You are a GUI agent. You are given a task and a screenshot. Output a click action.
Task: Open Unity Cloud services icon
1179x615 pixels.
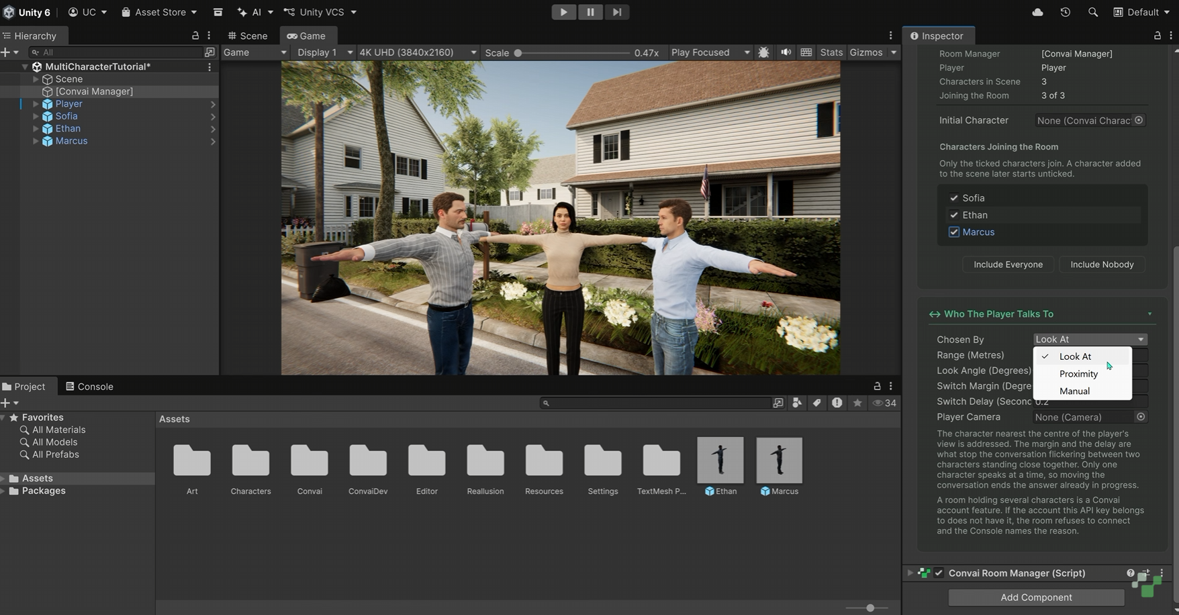click(x=1037, y=12)
